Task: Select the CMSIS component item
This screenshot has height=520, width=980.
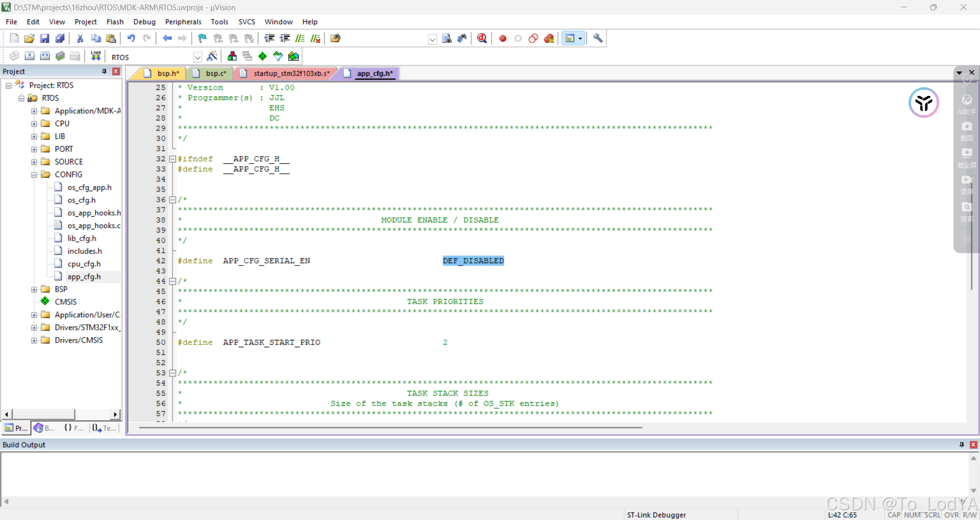Action: point(65,302)
